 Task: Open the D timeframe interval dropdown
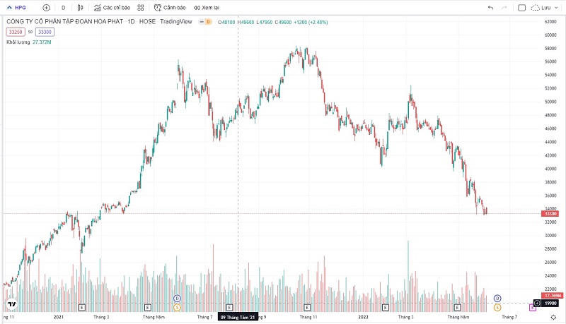(63, 8)
